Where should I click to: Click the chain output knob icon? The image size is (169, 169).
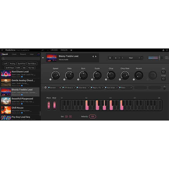pyautogui.click(x=164, y=87)
